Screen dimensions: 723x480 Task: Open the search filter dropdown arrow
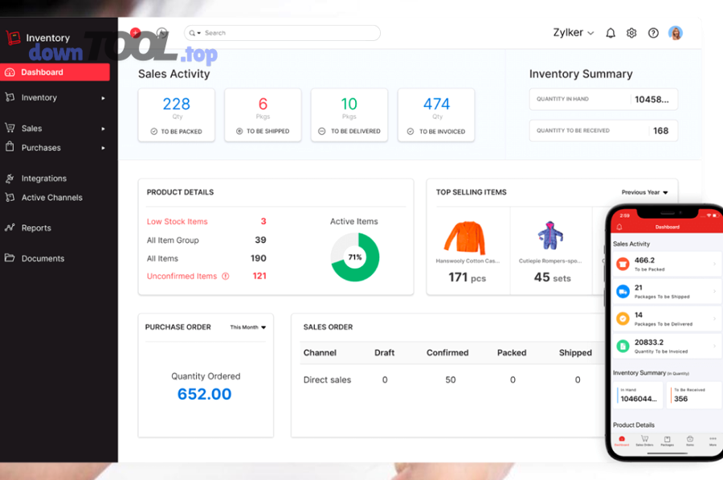(x=199, y=33)
